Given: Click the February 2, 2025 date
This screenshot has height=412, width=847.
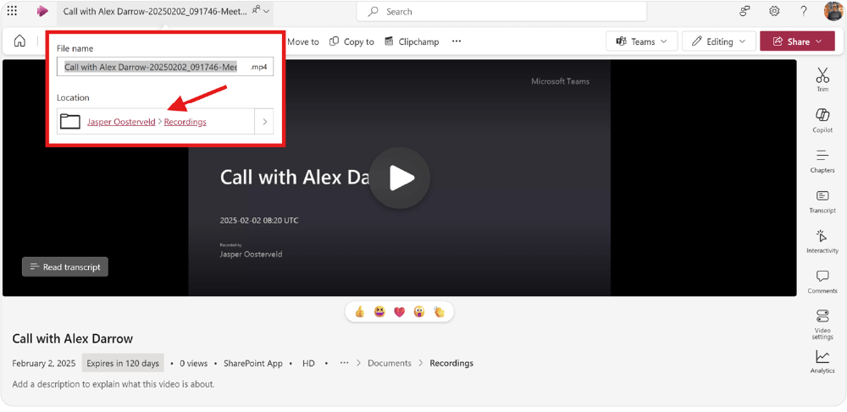Looking at the screenshot, I should click(x=44, y=363).
